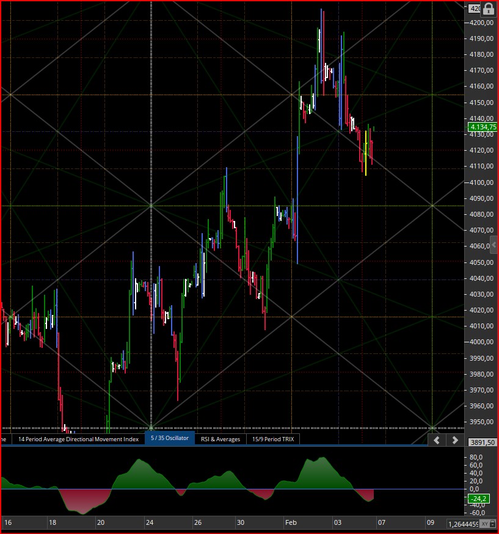
Task: Click the 07 date axis label
Action: (x=381, y=522)
